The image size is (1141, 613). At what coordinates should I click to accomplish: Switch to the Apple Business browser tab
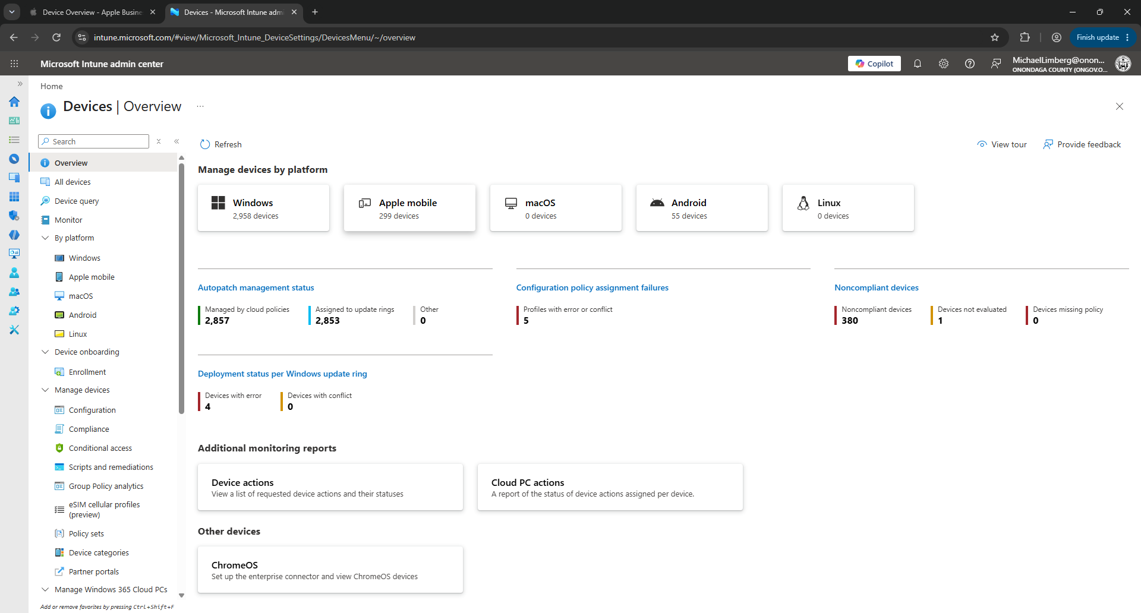tap(92, 12)
